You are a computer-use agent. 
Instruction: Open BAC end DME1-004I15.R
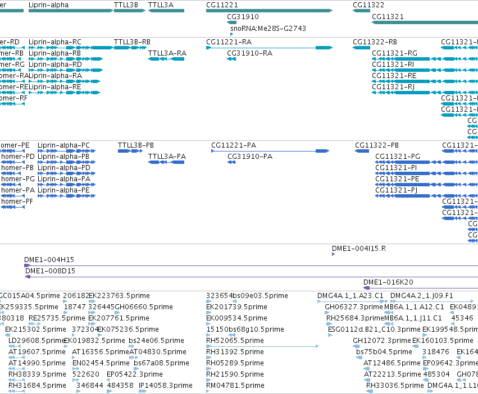(x=359, y=249)
